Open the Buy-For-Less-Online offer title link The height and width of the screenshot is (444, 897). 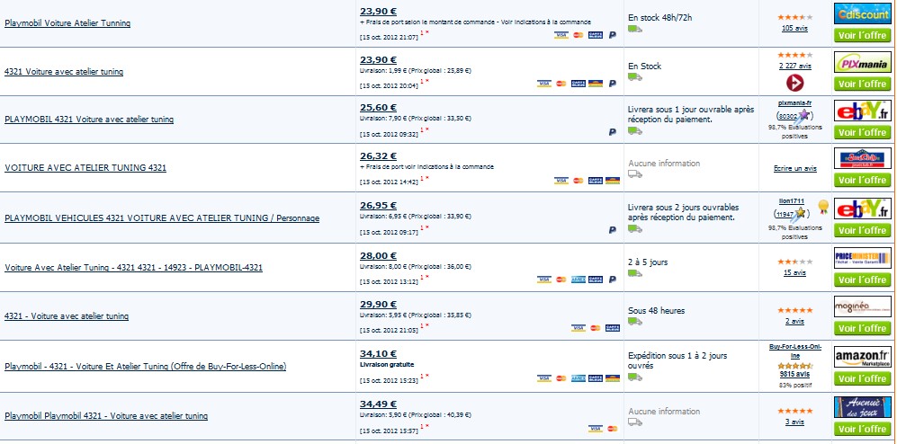click(x=146, y=367)
